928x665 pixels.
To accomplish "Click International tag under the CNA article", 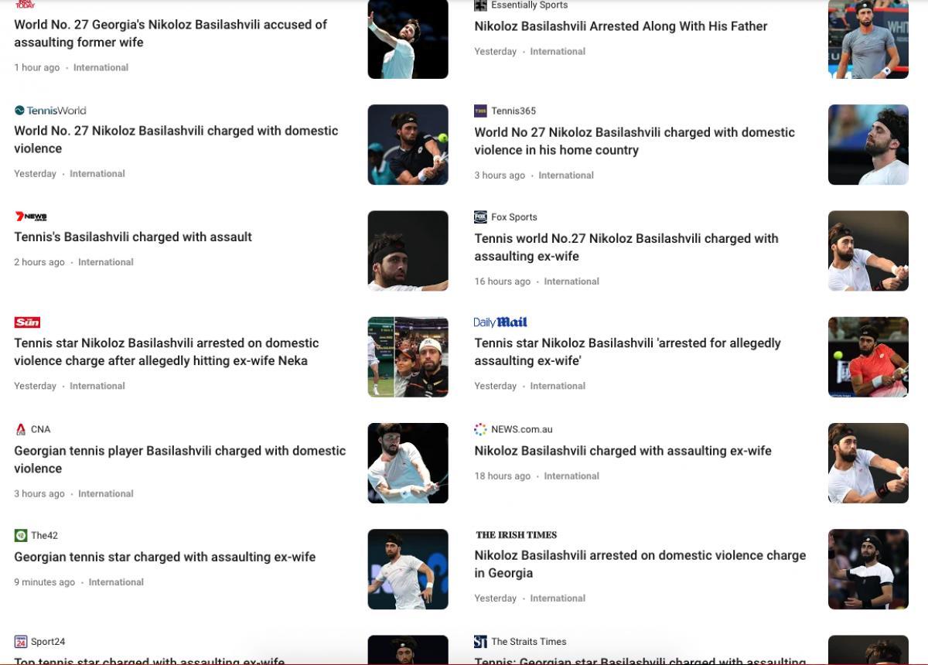I will tap(106, 493).
